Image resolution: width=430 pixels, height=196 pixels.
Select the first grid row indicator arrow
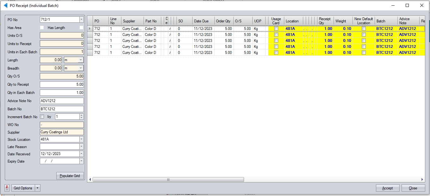click(x=90, y=29)
